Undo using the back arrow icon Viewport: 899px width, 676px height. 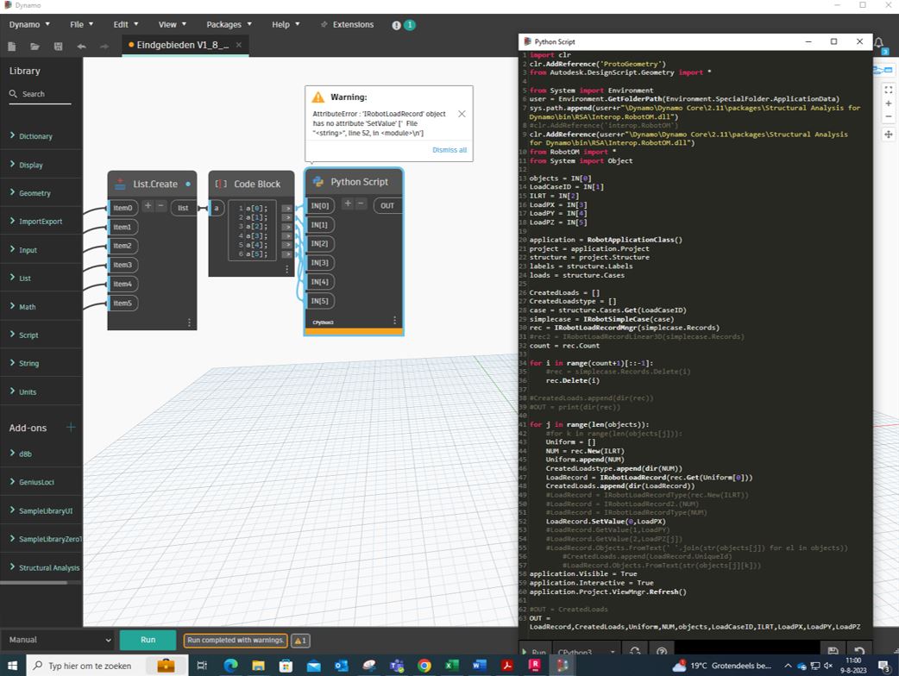point(81,45)
